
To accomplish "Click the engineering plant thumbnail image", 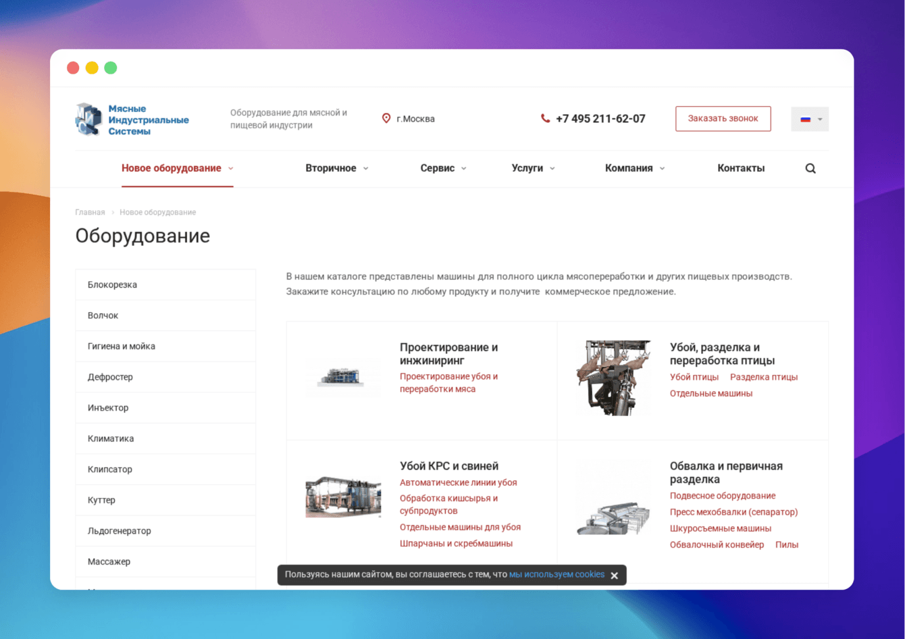I will (x=343, y=377).
